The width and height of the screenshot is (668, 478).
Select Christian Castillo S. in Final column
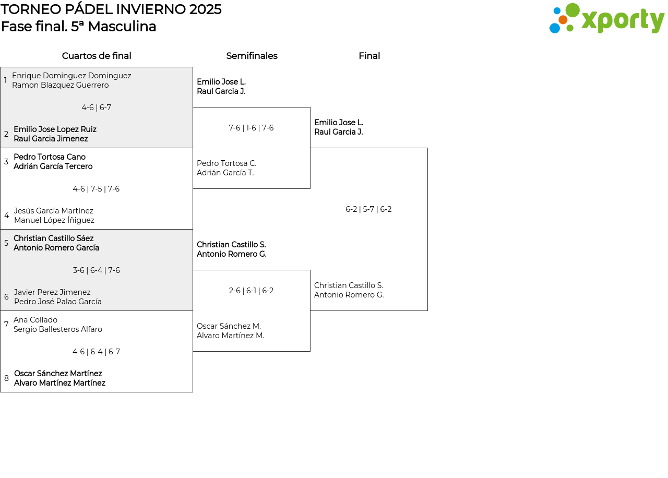tap(349, 290)
